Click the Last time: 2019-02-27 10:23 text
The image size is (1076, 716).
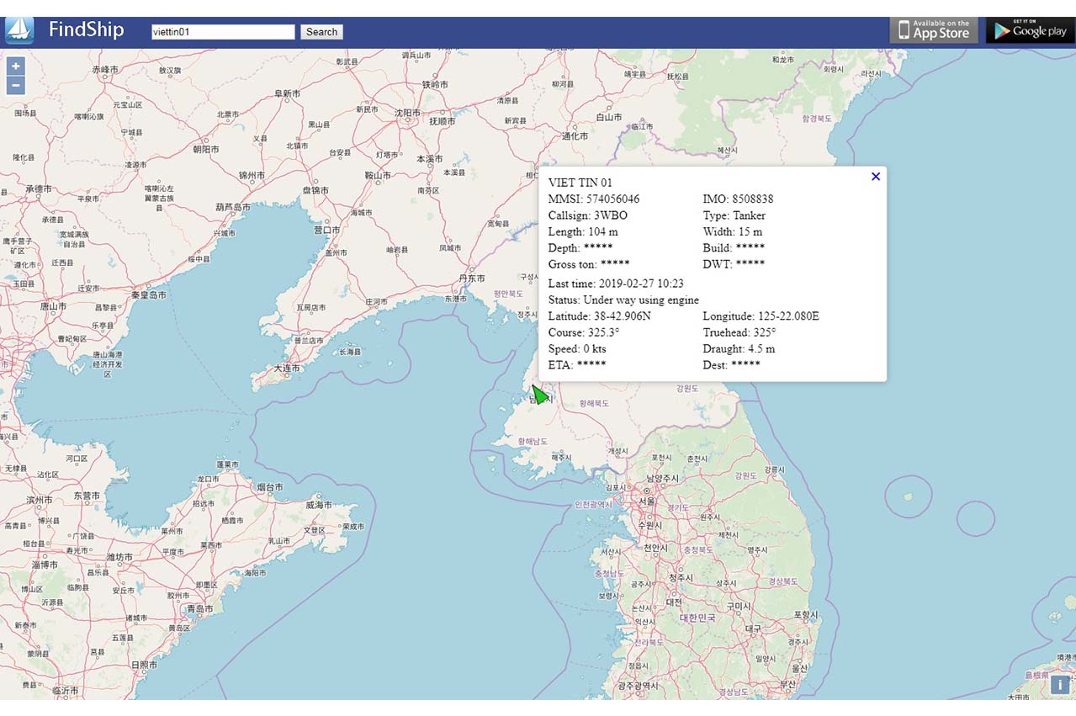616,284
